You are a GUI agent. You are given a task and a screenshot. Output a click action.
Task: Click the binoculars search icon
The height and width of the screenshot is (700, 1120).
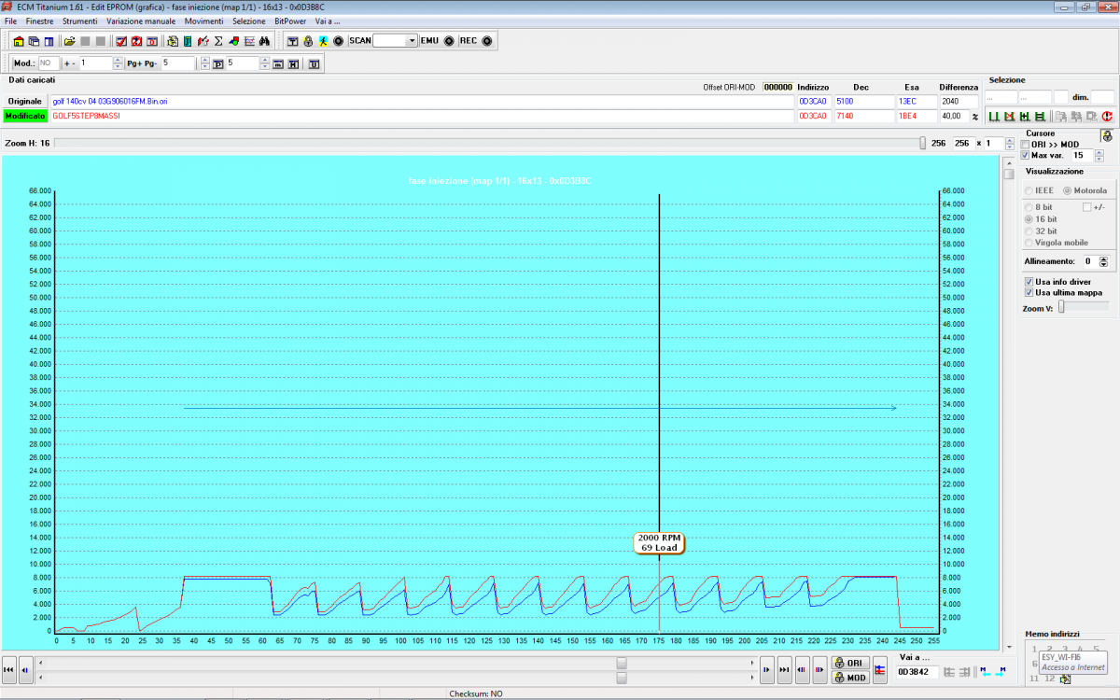coord(264,41)
